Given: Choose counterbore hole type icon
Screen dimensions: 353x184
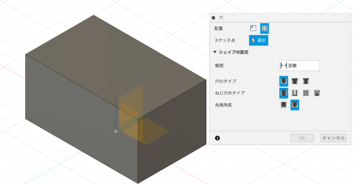Looking at the screenshot, I should (295, 81).
